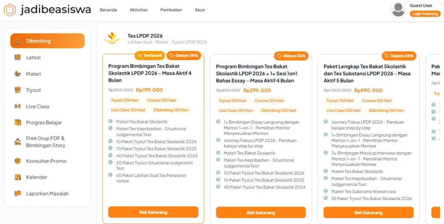This screenshot has height=224, width=444.
Task: Click the Tes LPDP 2026 logo thumbnail
Action: click(112, 38)
